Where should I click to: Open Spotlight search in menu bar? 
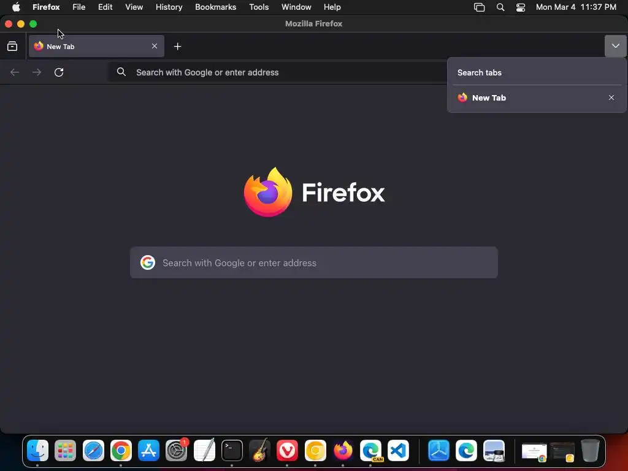tap(500, 7)
